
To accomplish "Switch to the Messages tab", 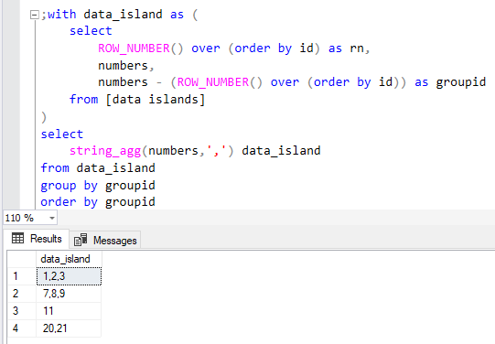I will [105, 241].
